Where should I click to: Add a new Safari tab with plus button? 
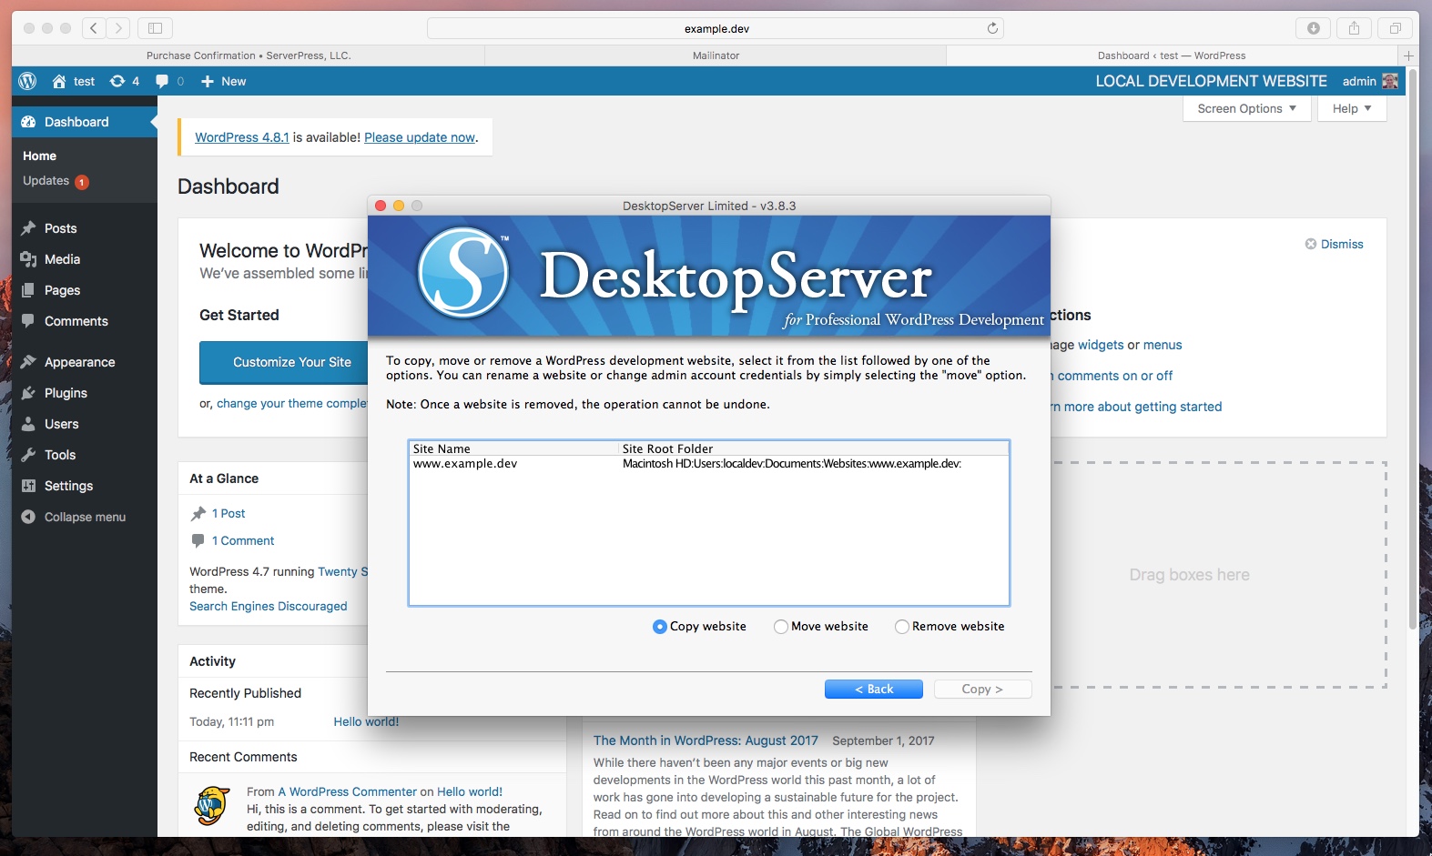1408,55
